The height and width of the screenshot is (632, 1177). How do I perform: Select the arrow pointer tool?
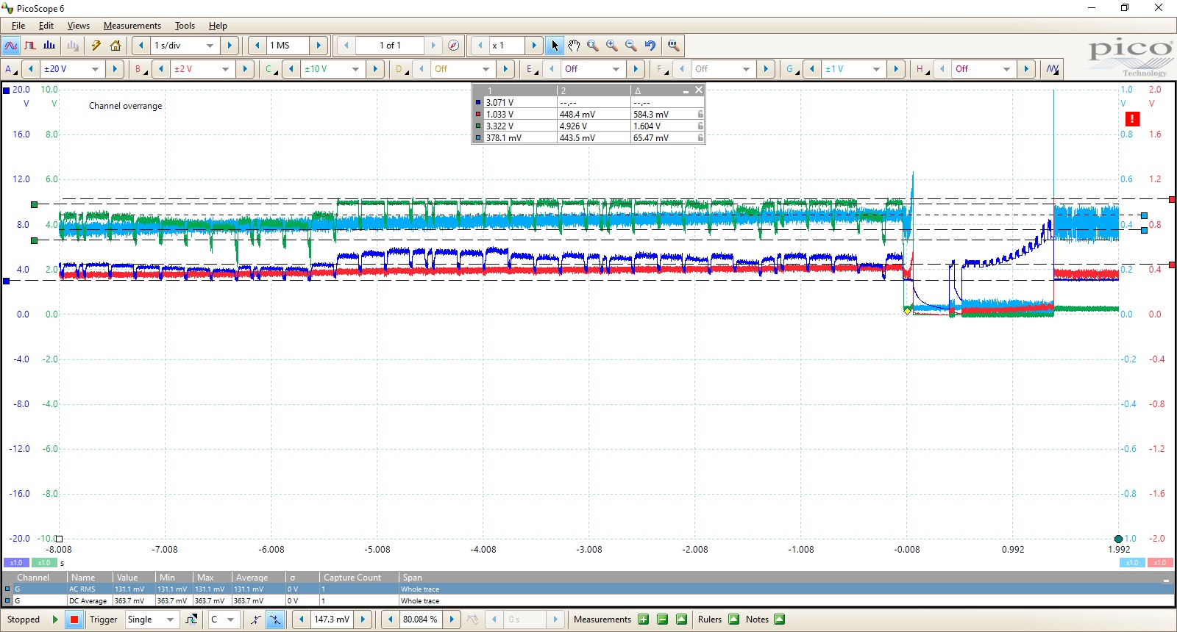pos(555,46)
